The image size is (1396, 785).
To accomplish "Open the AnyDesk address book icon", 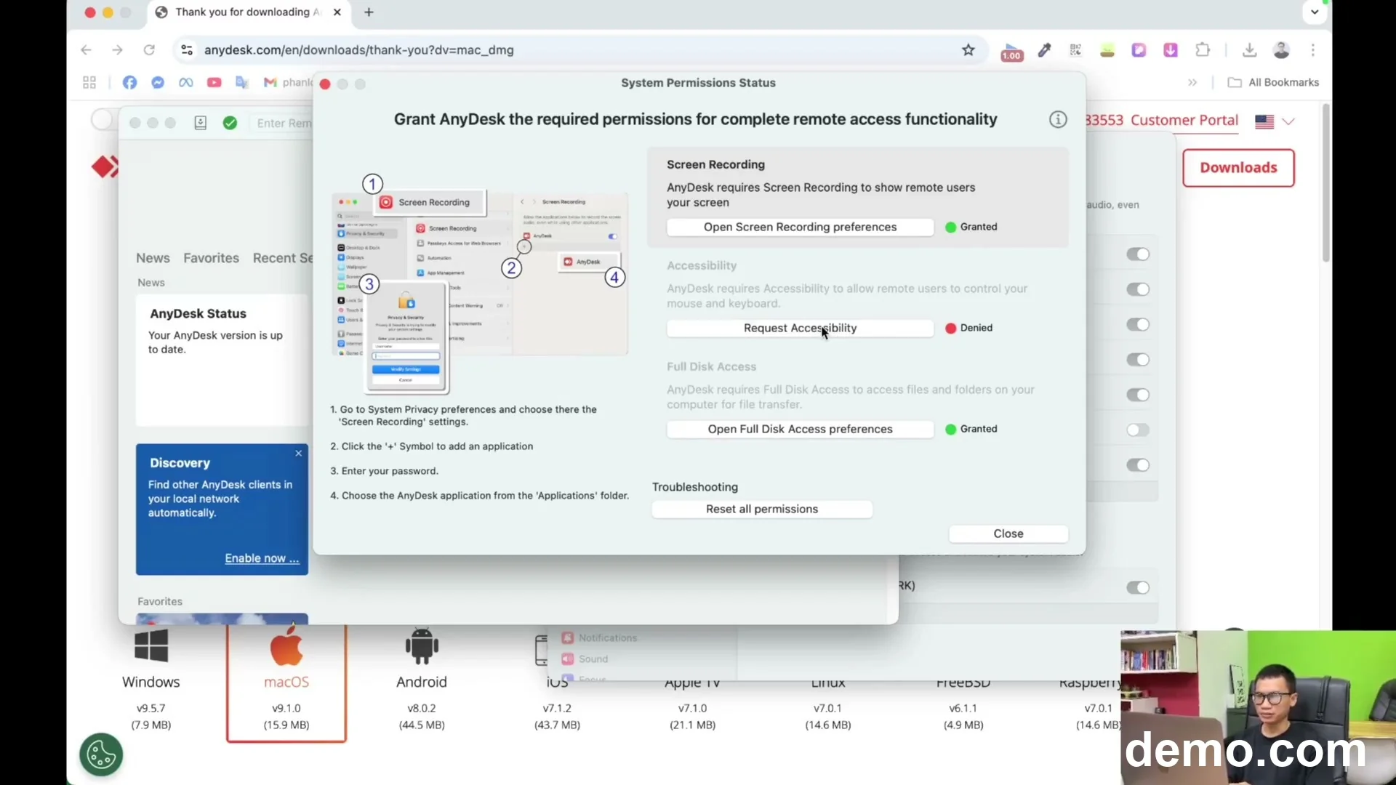I will (x=200, y=123).
